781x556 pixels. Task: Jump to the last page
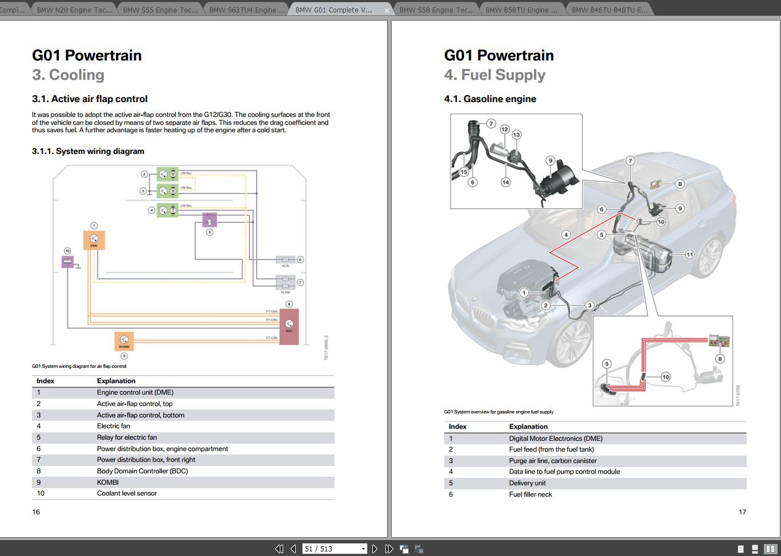tap(389, 549)
